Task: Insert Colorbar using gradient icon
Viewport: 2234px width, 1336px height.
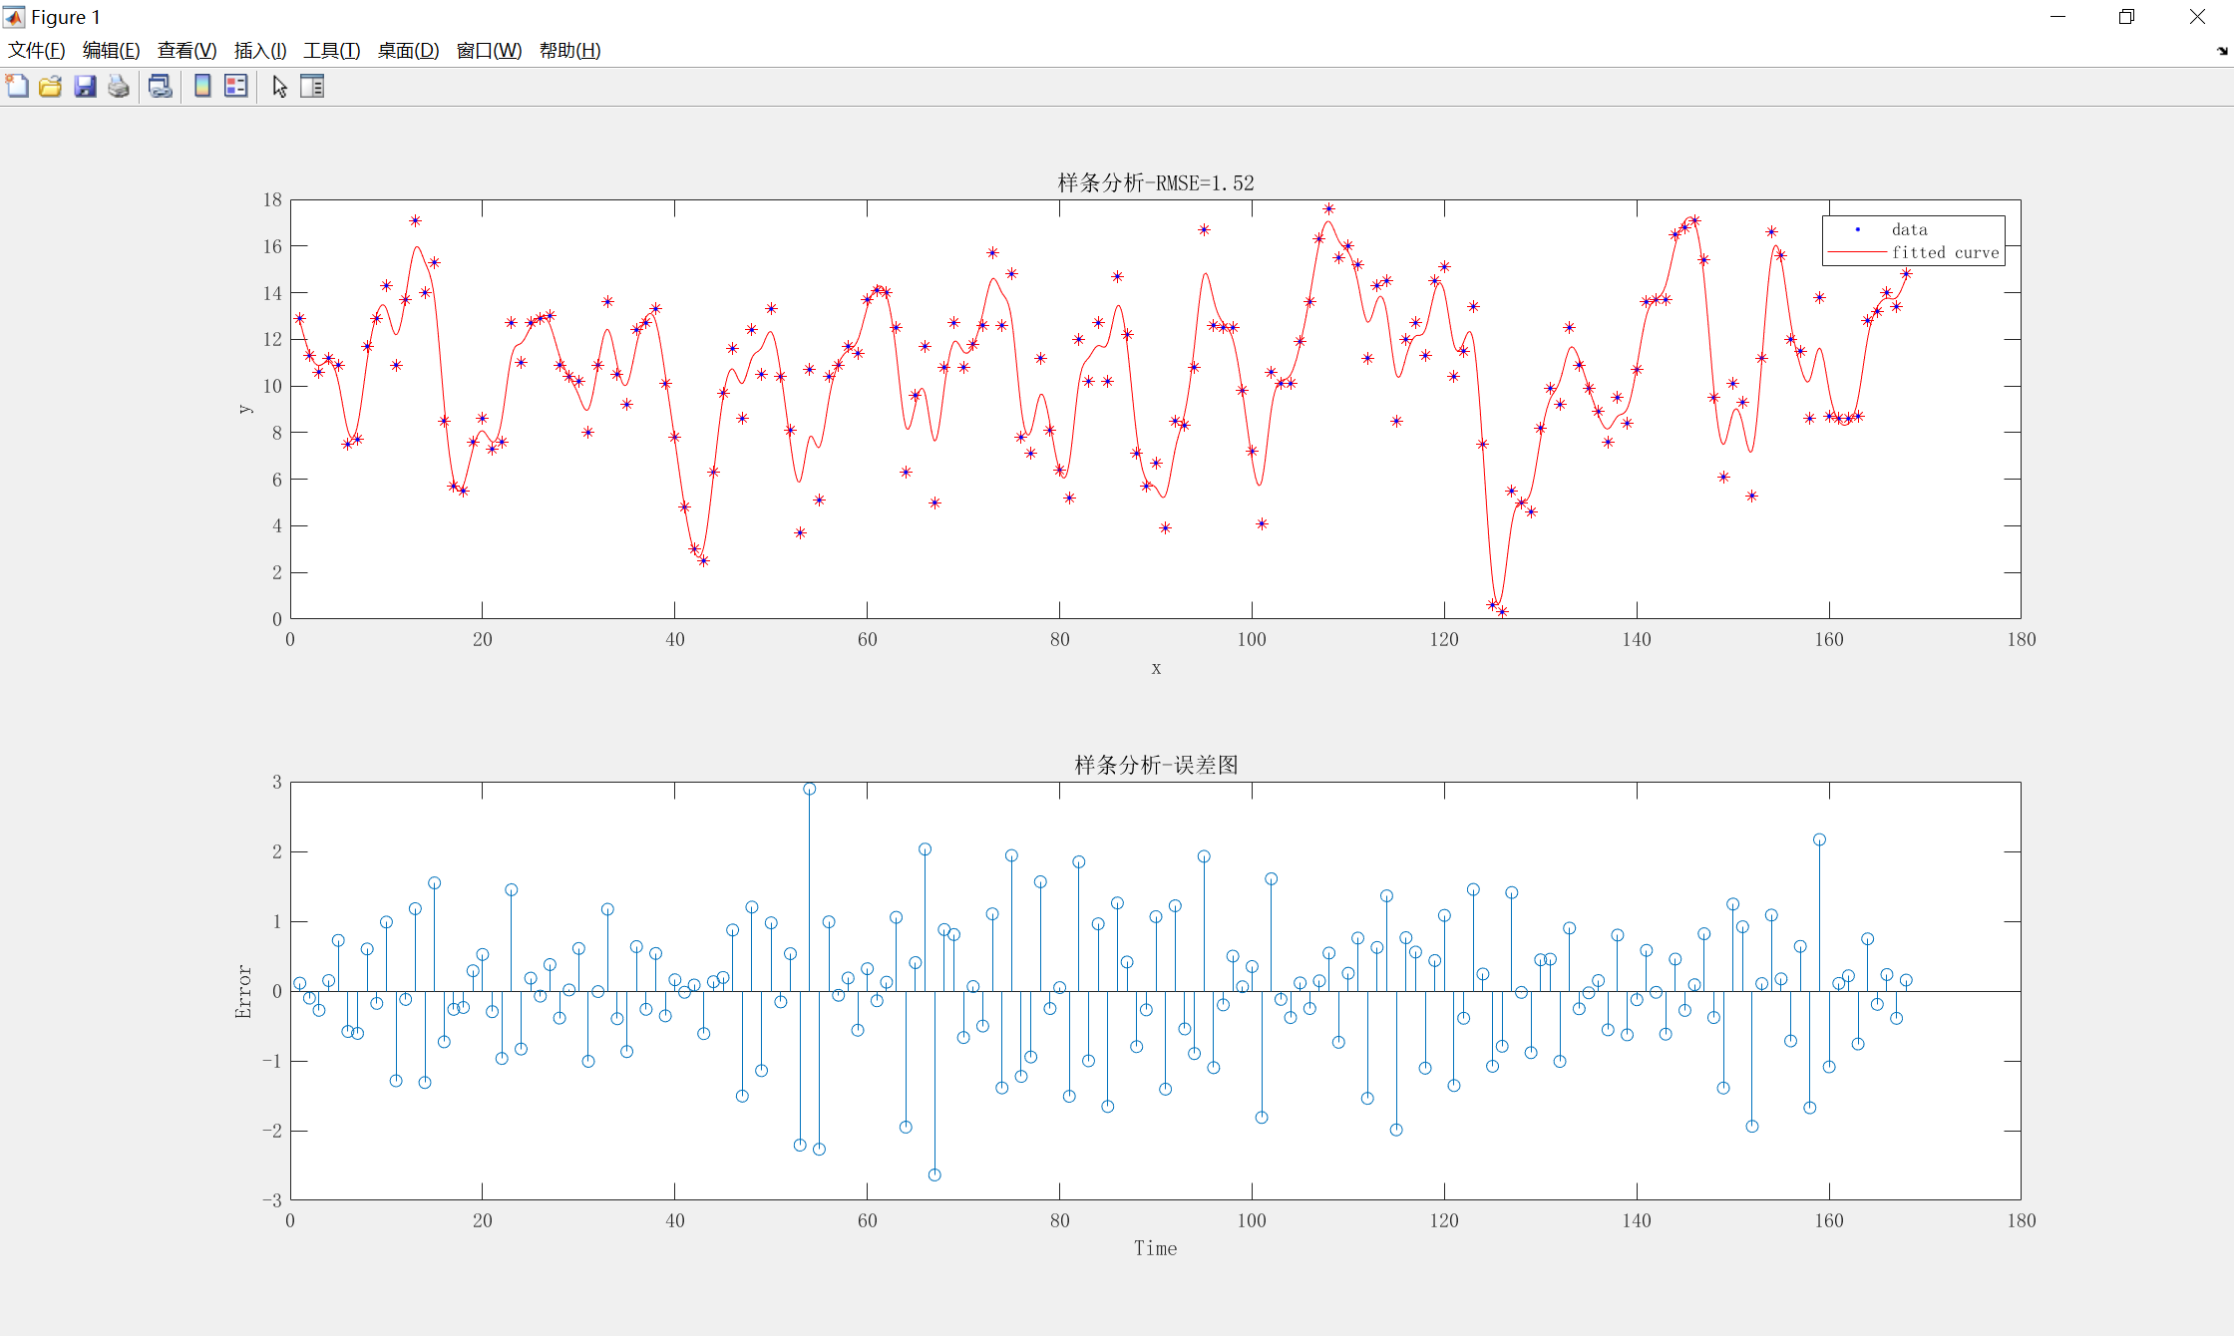Action: pyautogui.click(x=202, y=87)
